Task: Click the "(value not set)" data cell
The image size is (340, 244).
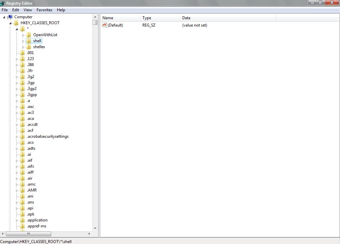Action: pyautogui.click(x=195, y=25)
